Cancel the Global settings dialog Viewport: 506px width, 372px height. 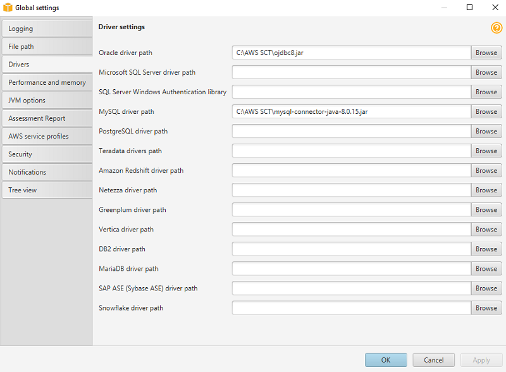tap(433, 359)
